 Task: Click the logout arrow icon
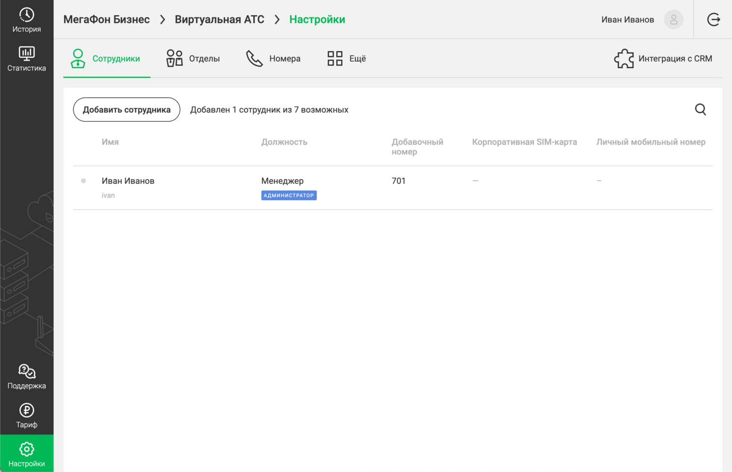(714, 19)
